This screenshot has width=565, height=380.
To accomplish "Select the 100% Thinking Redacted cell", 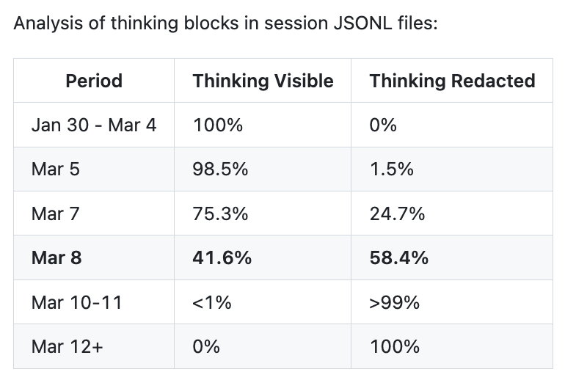I will 395,346.
